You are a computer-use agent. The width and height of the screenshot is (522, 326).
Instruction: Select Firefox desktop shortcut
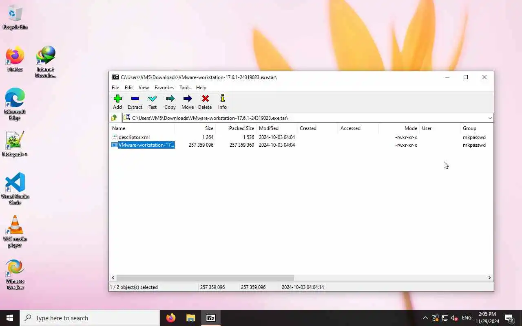[x=15, y=60]
